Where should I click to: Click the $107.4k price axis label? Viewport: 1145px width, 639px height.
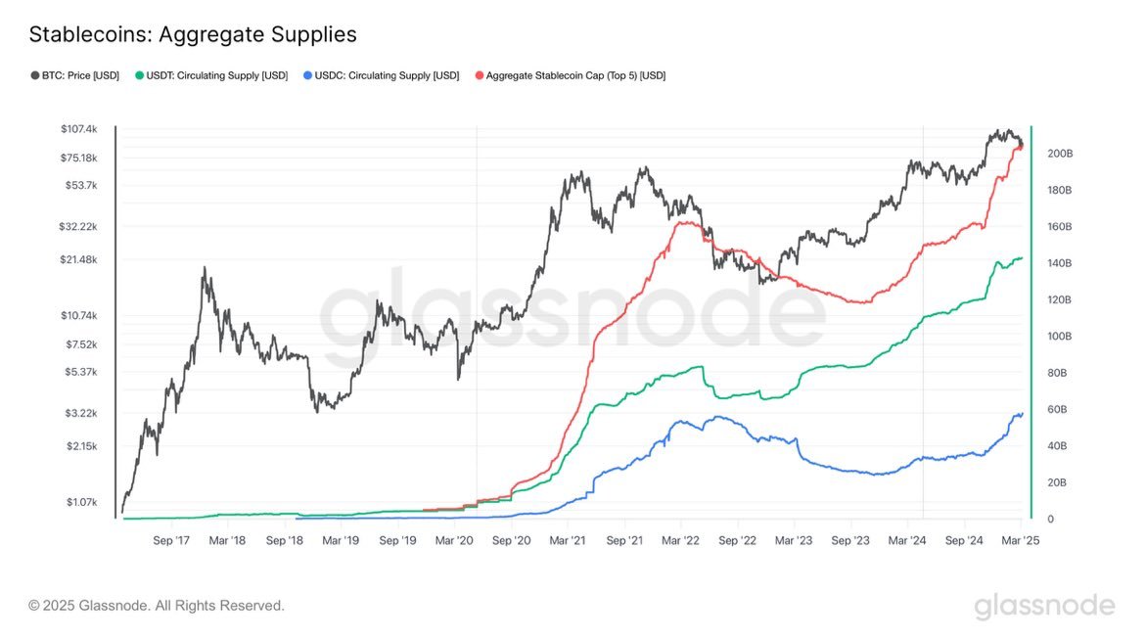pyautogui.click(x=79, y=129)
